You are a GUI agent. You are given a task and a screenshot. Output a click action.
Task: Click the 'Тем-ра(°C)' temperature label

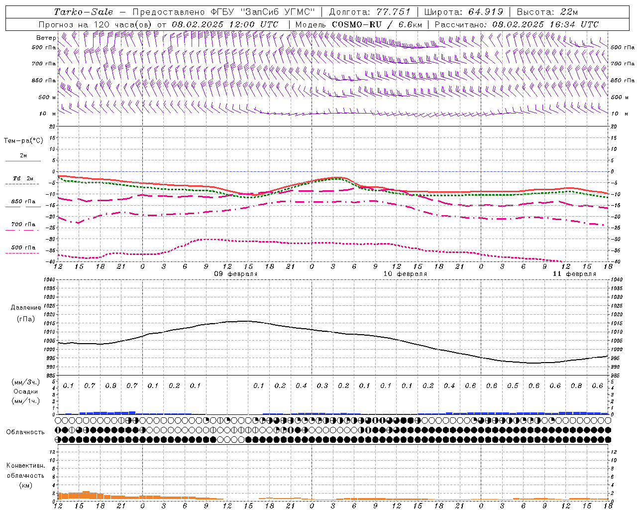click(23, 141)
